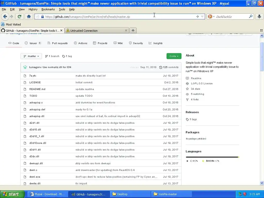Open latest commit 'Use normaliz.dll for IDN'
The height and width of the screenshot is (198, 264).
pyautogui.click(x=57, y=67)
